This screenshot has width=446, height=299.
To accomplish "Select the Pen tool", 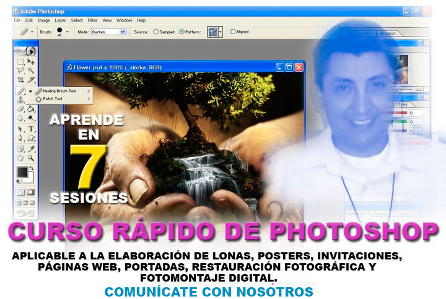I will [20, 138].
